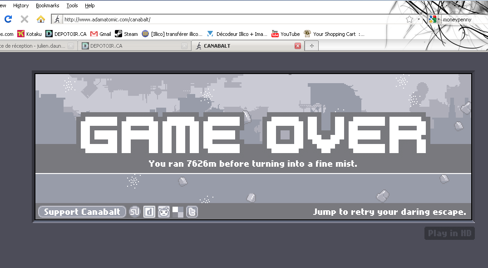Go to the browser home page
The width and height of the screenshot is (488, 268).
[x=41, y=19]
